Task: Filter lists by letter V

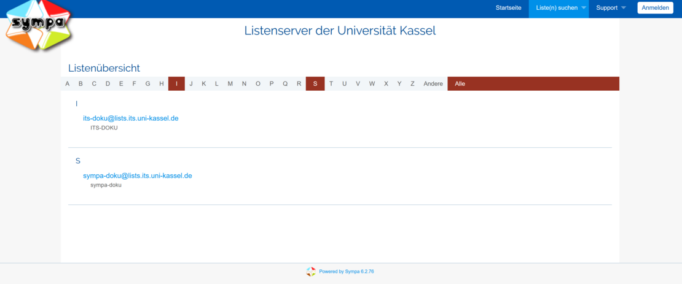Action: coord(358,84)
